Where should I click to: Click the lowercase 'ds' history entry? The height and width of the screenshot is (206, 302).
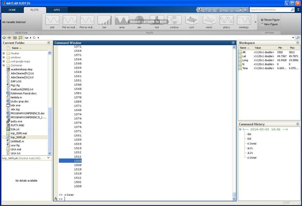coord(249,134)
